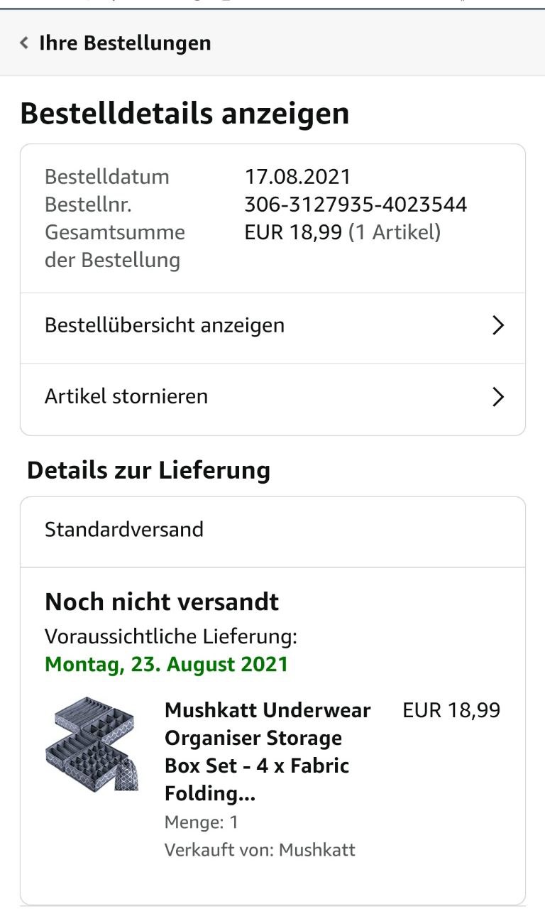The height and width of the screenshot is (909, 545).
Task: Click the Menge: 1 quantity text
Action: tap(202, 822)
